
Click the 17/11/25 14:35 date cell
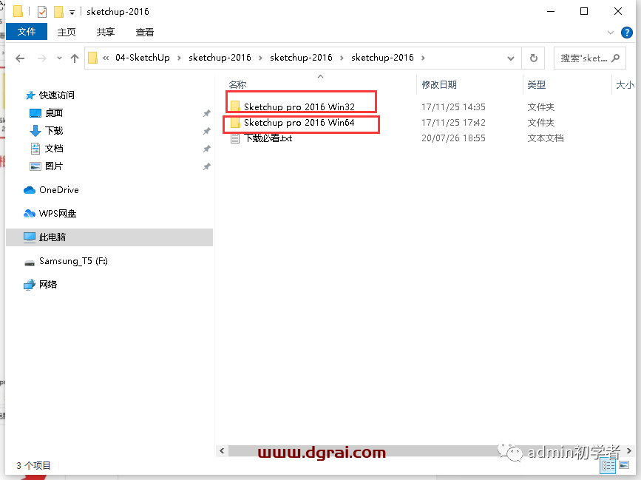pos(453,107)
